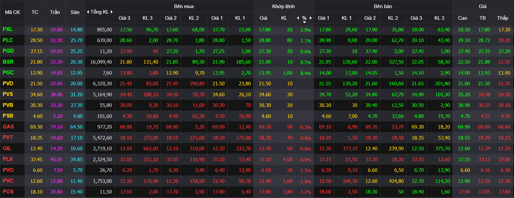Sort by Trần column header
This screenshot has height=198, width=514.
coord(55,12)
